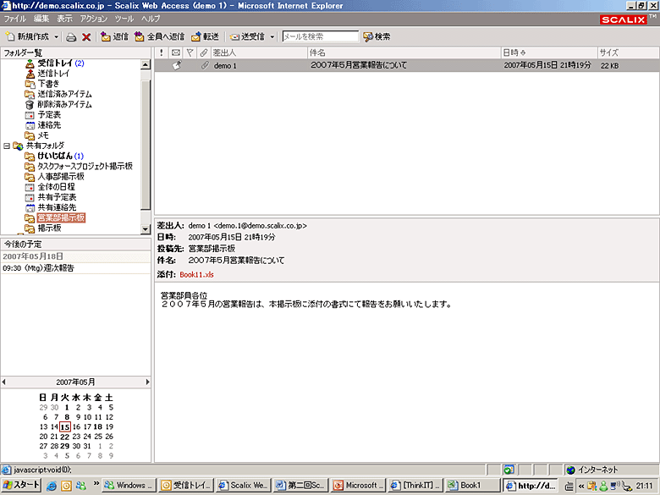
Task: Click the 転送 forward button
Action: click(x=205, y=37)
